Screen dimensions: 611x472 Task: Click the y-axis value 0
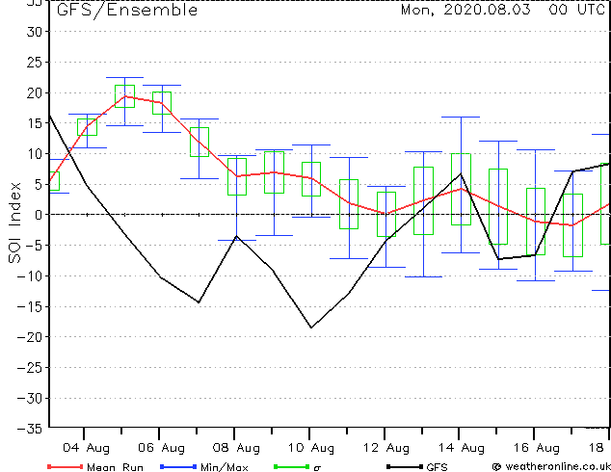point(39,215)
